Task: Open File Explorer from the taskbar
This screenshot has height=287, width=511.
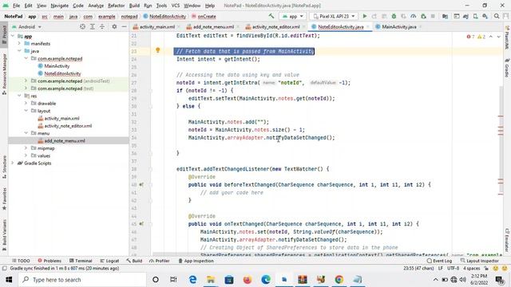Action: (211, 280)
